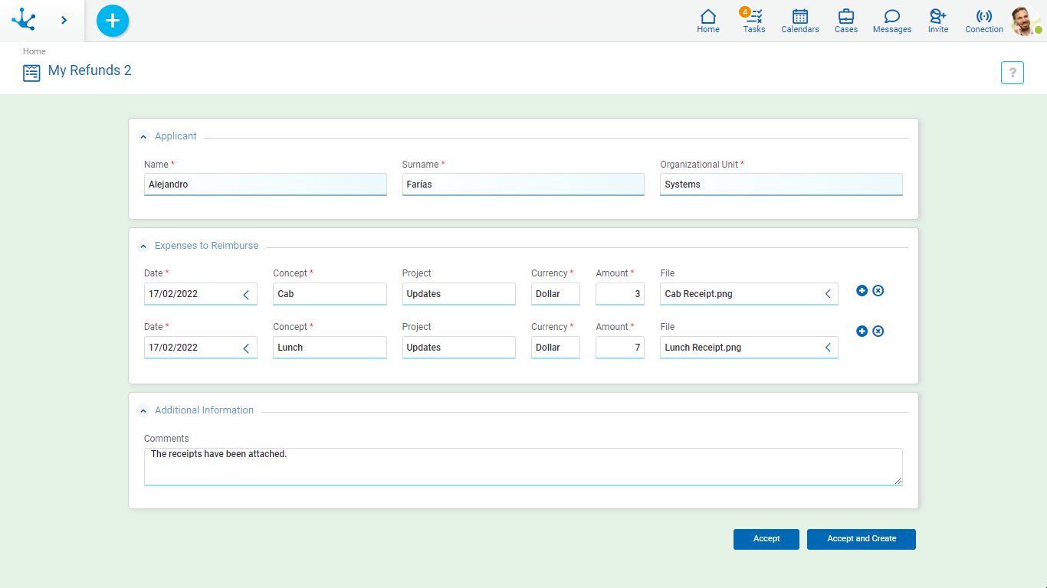Screen dimensions: 1047x588
Task: Open the help question mark button
Action: pos(1012,73)
